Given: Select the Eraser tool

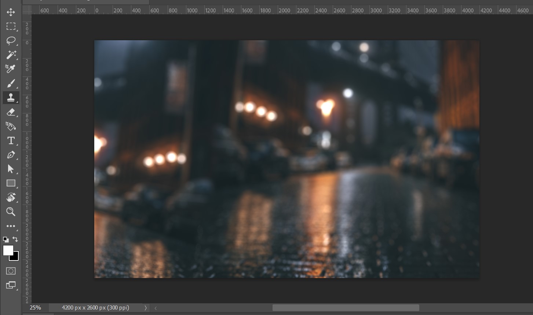Looking at the screenshot, I should pyautogui.click(x=11, y=112).
